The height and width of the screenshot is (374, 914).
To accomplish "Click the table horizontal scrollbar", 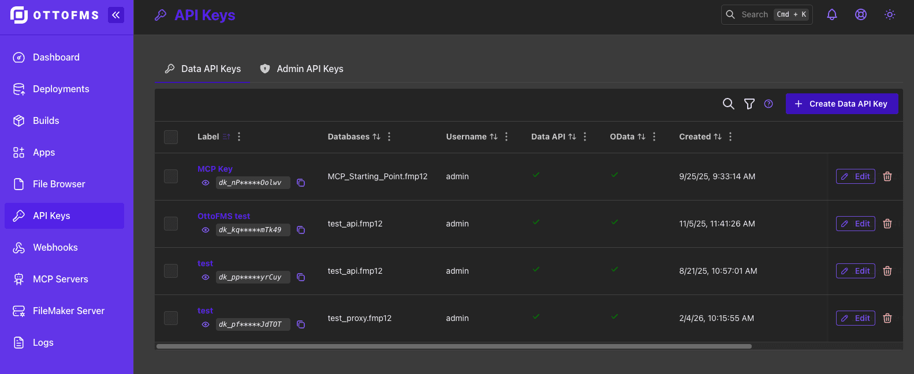I will [454, 346].
